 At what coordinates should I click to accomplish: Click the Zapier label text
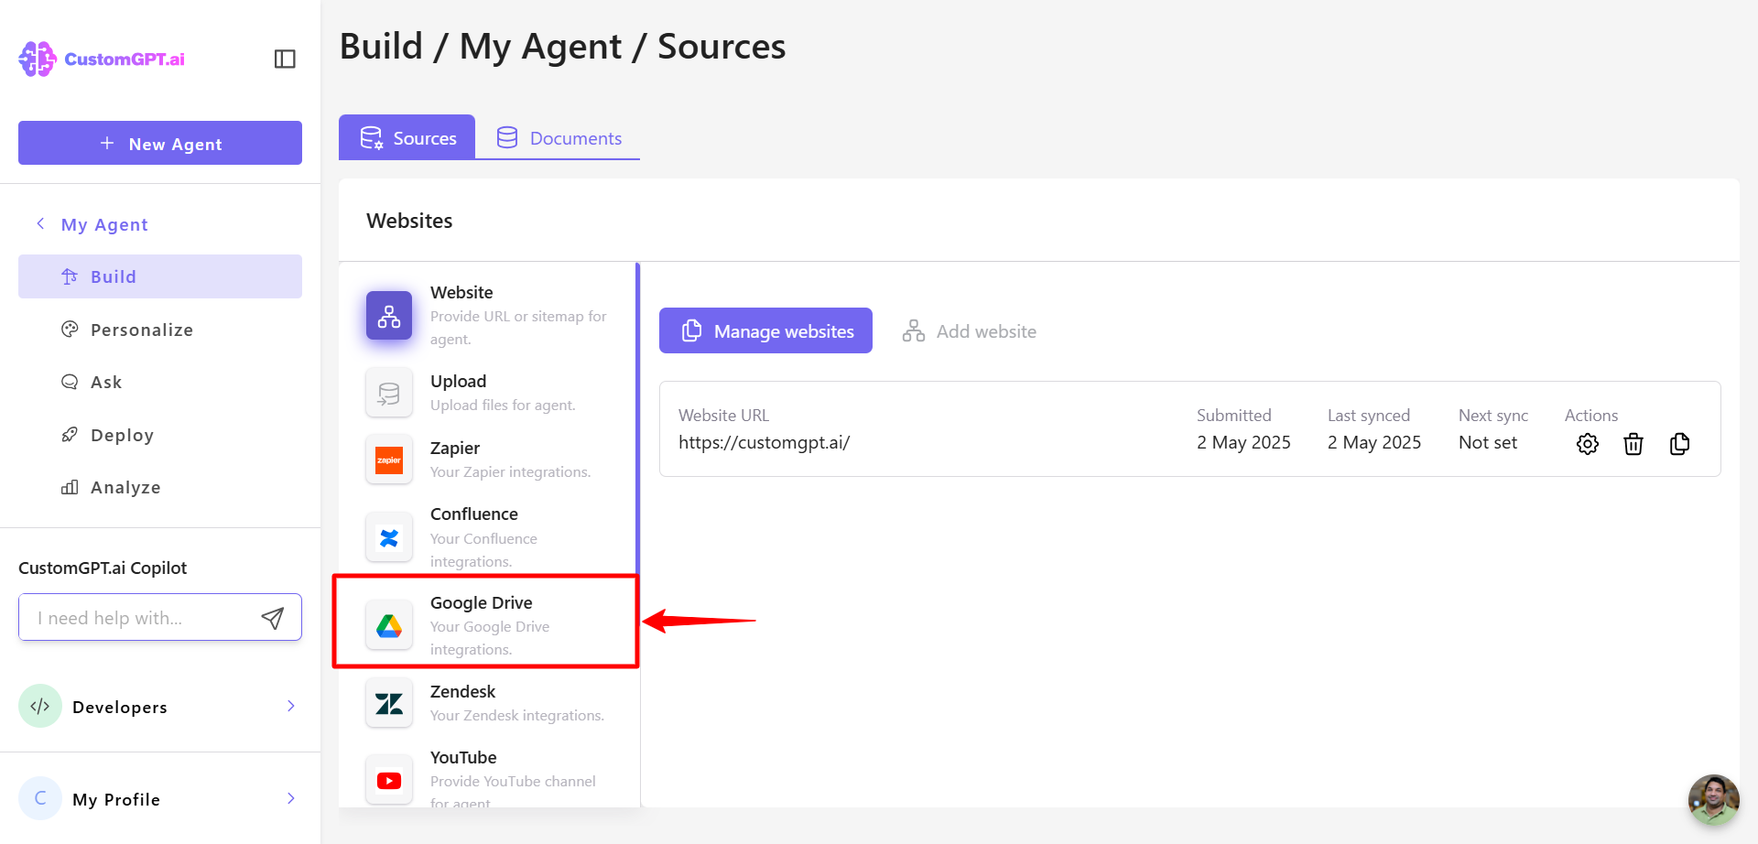point(455,448)
